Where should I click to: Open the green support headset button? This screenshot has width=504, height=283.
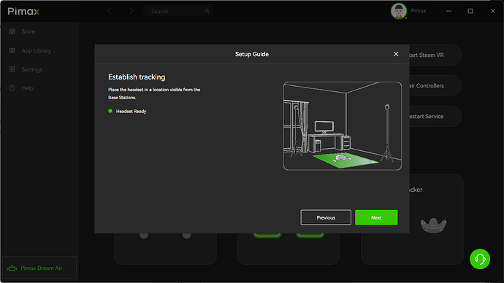[480, 259]
